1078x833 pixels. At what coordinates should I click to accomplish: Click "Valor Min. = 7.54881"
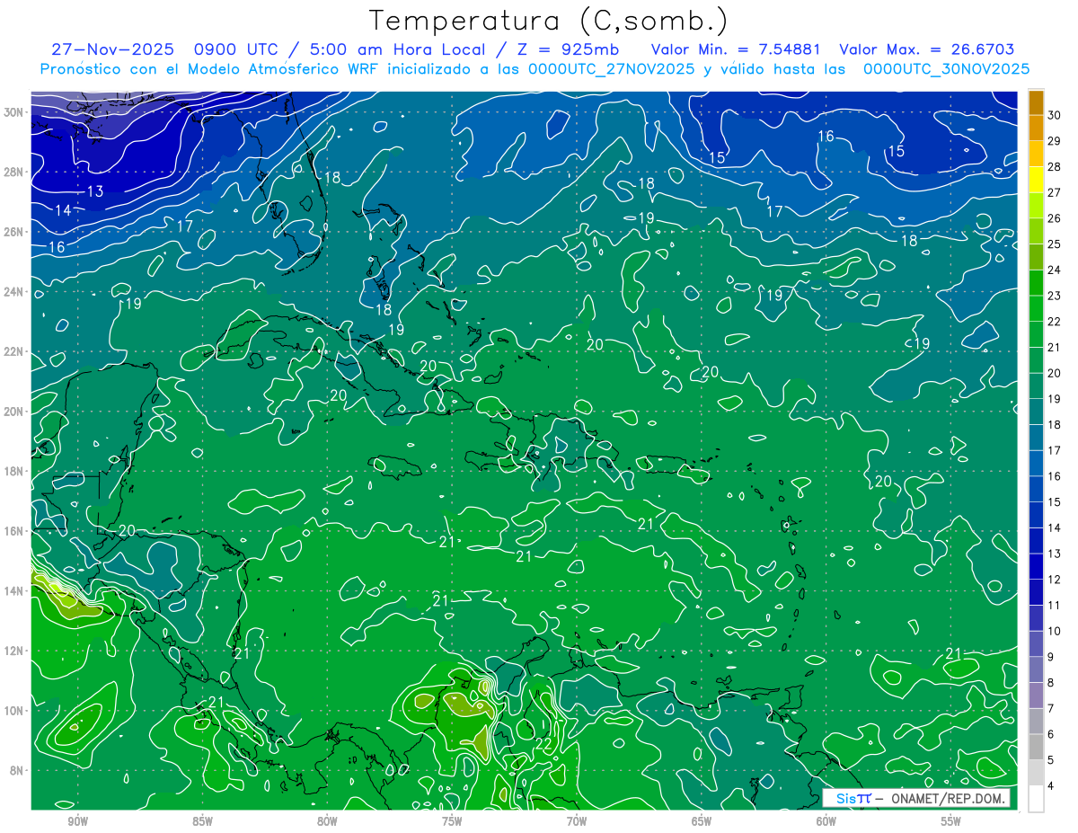tap(738, 50)
